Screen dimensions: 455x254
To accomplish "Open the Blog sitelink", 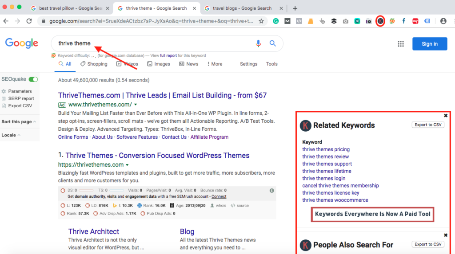I will tap(187, 231).
